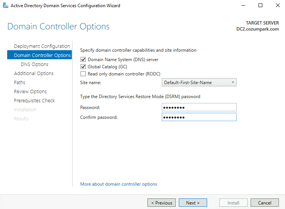Click the greyed-out Install button
Viewport: 285px width, 209px height.
(x=233, y=203)
